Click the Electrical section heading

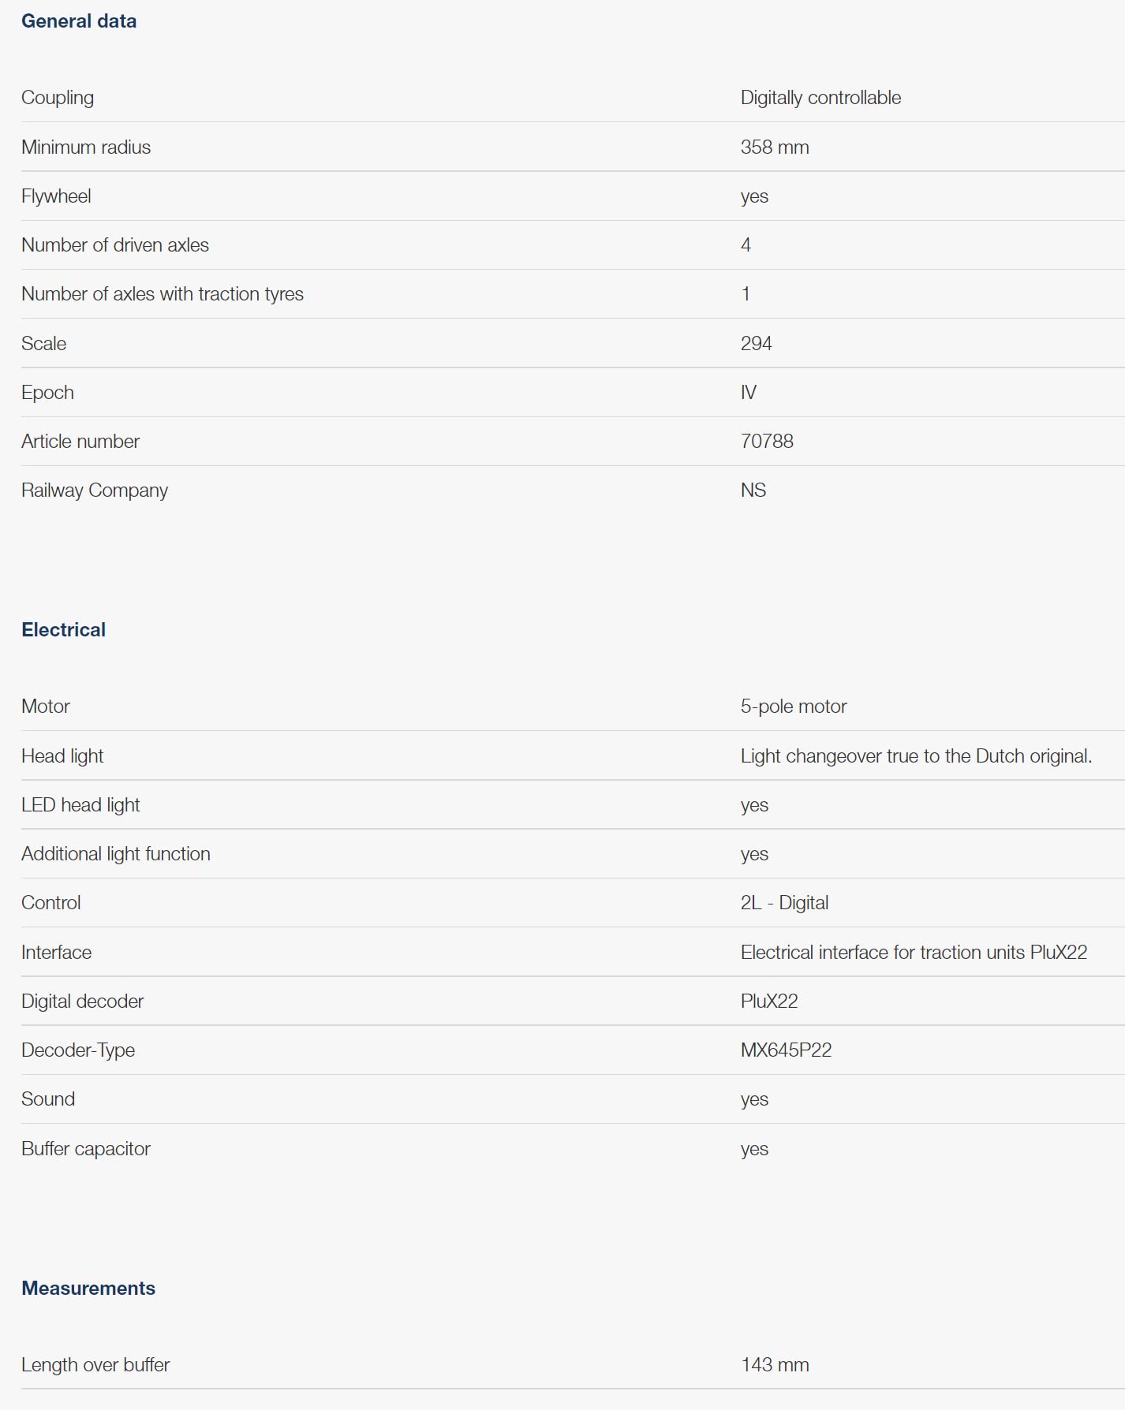pyautogui.click(x=64, y=630)
